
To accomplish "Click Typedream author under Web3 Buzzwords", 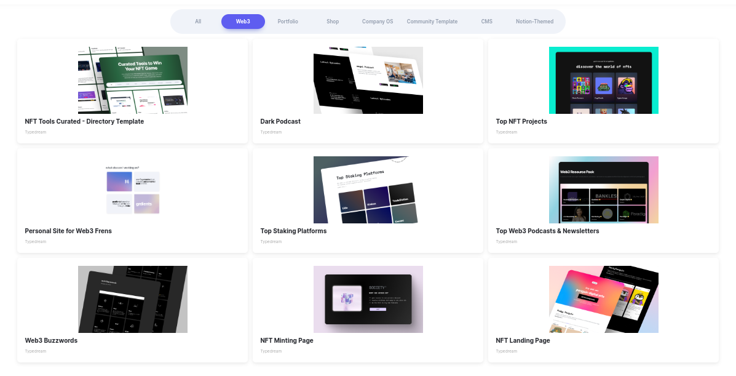I will click(35, 351).
